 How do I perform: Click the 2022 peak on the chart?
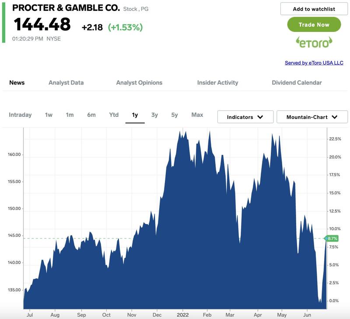180,132
